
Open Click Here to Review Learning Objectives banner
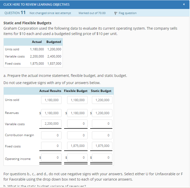pos(95,5)
